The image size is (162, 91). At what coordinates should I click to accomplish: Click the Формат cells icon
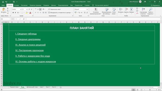[132, 10]
